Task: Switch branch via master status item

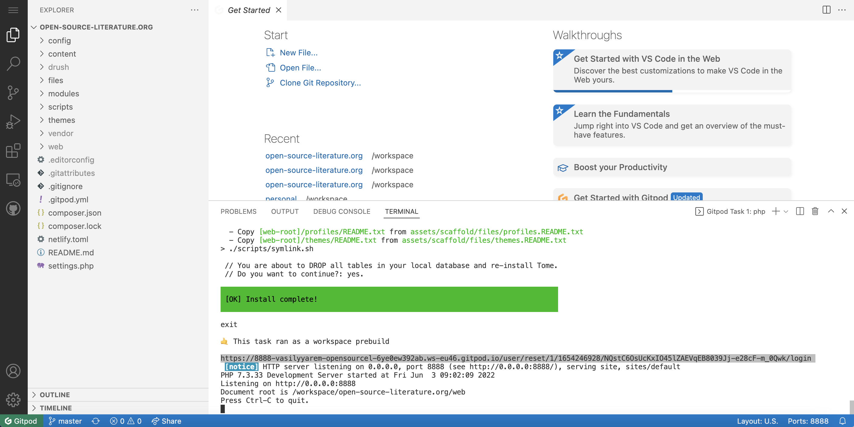Action: coord(65,421)
